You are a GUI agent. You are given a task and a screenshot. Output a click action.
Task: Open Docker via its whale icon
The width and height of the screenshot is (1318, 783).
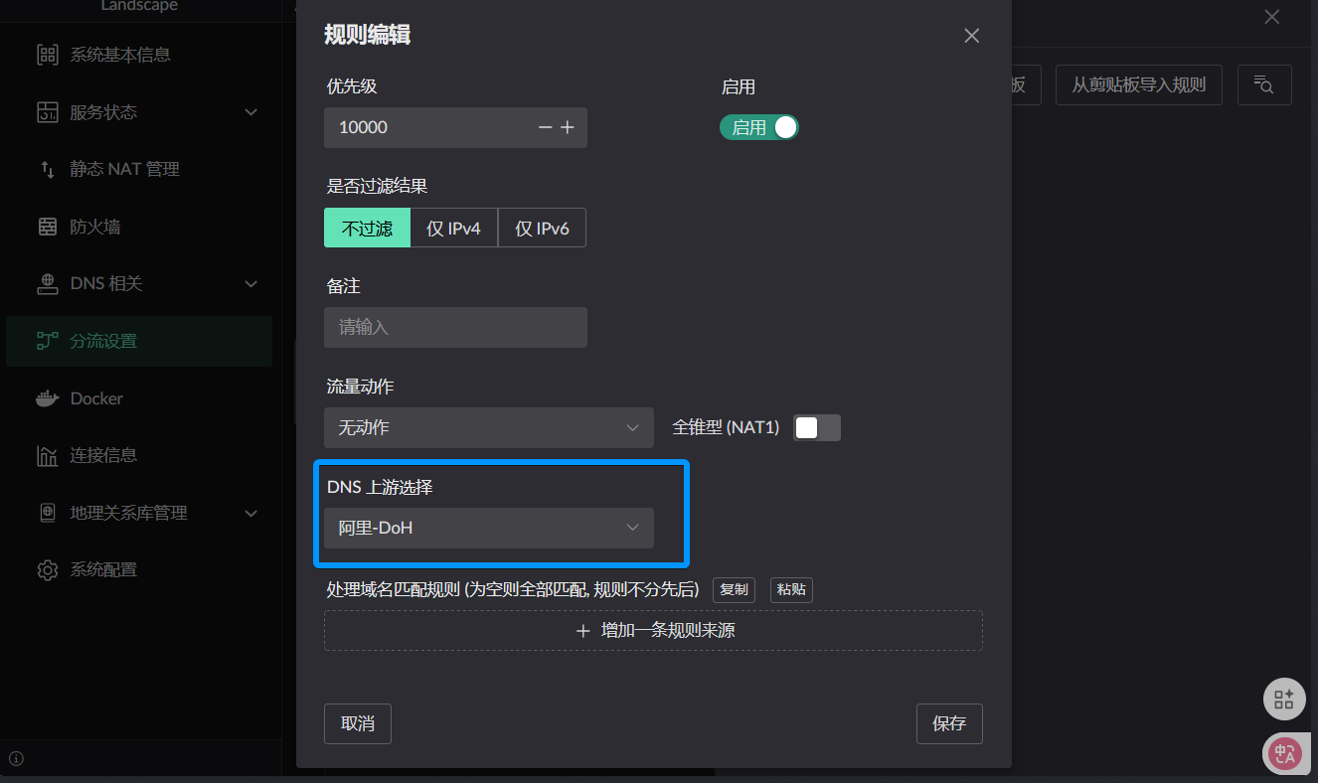click(x=47, y=398)
